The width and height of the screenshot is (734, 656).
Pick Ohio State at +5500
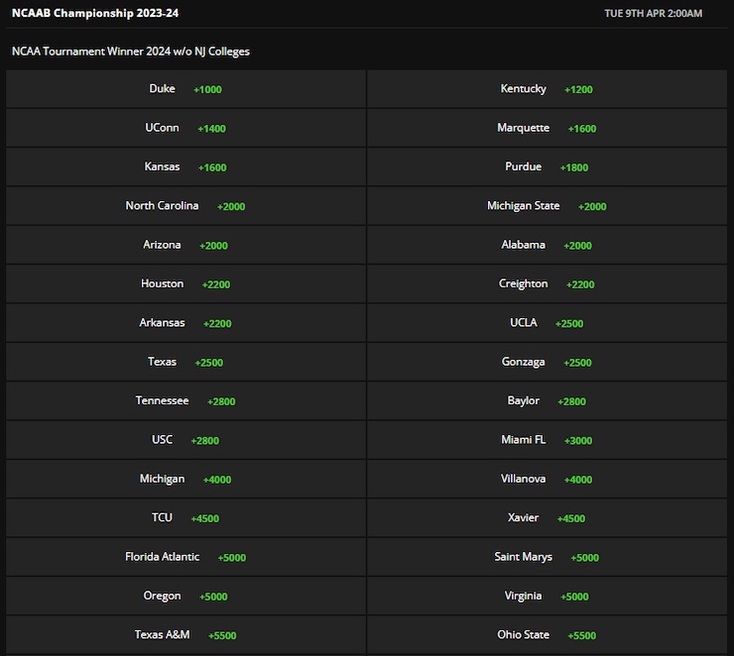click(547, 635)
